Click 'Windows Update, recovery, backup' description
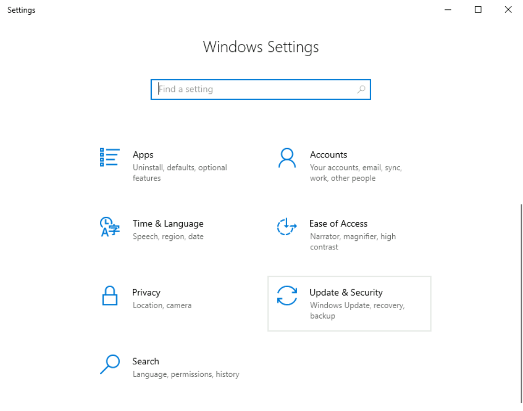Viewport: 523px width, 411px height. pyautogui.click(x=357, y=311)
